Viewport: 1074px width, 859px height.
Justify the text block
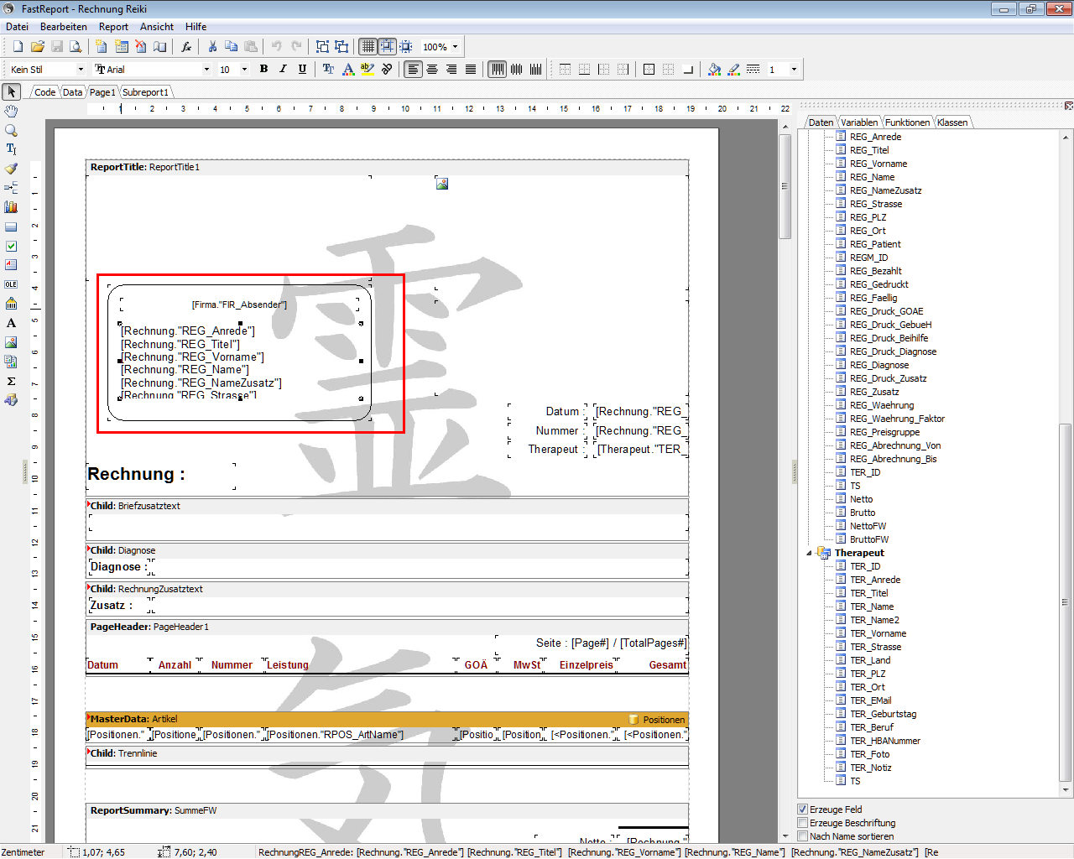click(471, 70)
